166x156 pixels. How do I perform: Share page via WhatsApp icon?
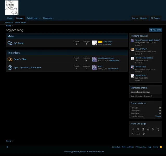(133, 134)
